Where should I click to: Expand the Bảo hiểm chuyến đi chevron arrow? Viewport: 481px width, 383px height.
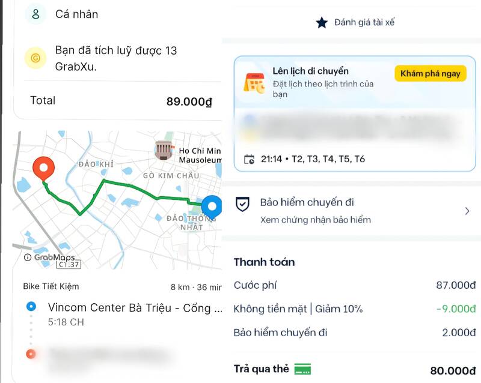pyautogui.click(x=467, y=211)
